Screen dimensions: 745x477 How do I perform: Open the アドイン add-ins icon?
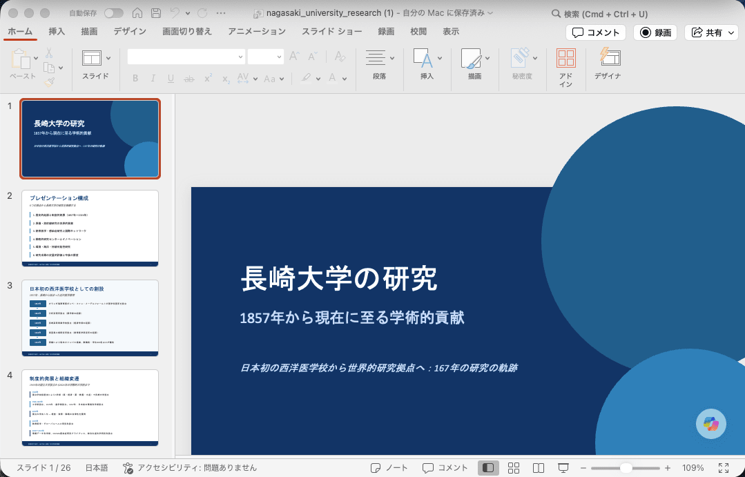(x=566, y=59)
